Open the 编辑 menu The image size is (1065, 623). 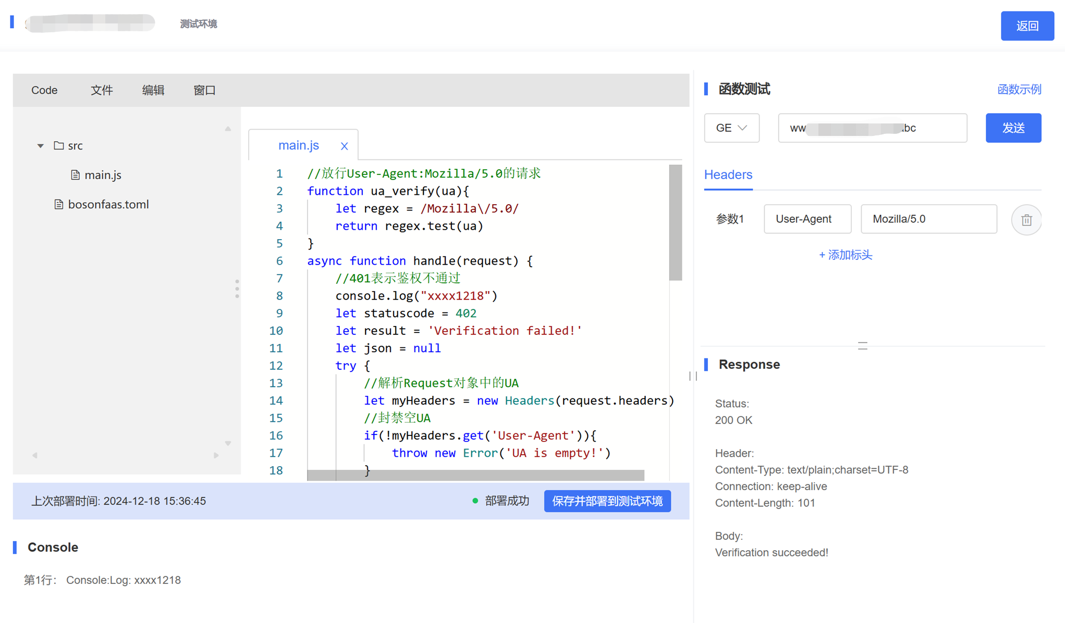[153, 90]
